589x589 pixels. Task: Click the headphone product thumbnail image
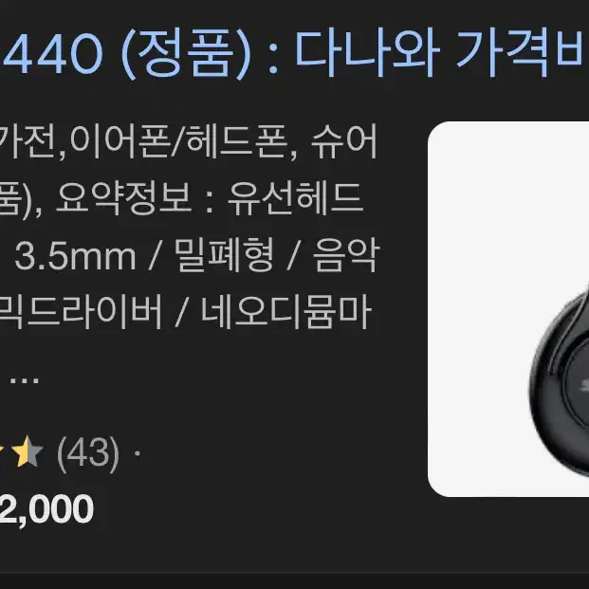coord(508,309)
